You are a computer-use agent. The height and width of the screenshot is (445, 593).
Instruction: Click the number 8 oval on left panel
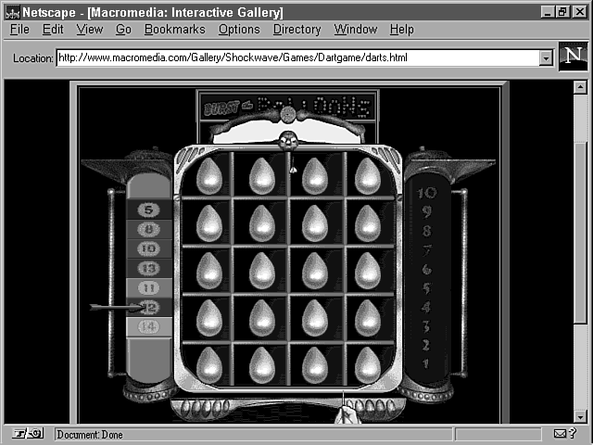(149, 229)
